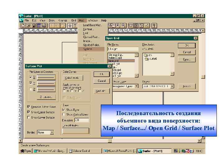This screenshot has width=224, height=168.
Task: Click the Y line style swatch
Action: click(46, 83)
